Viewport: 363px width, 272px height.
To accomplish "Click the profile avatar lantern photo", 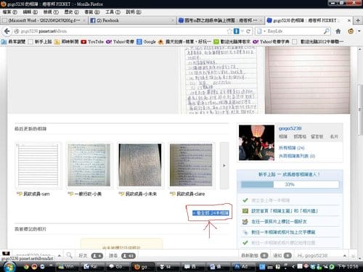I will coord(256,143).
